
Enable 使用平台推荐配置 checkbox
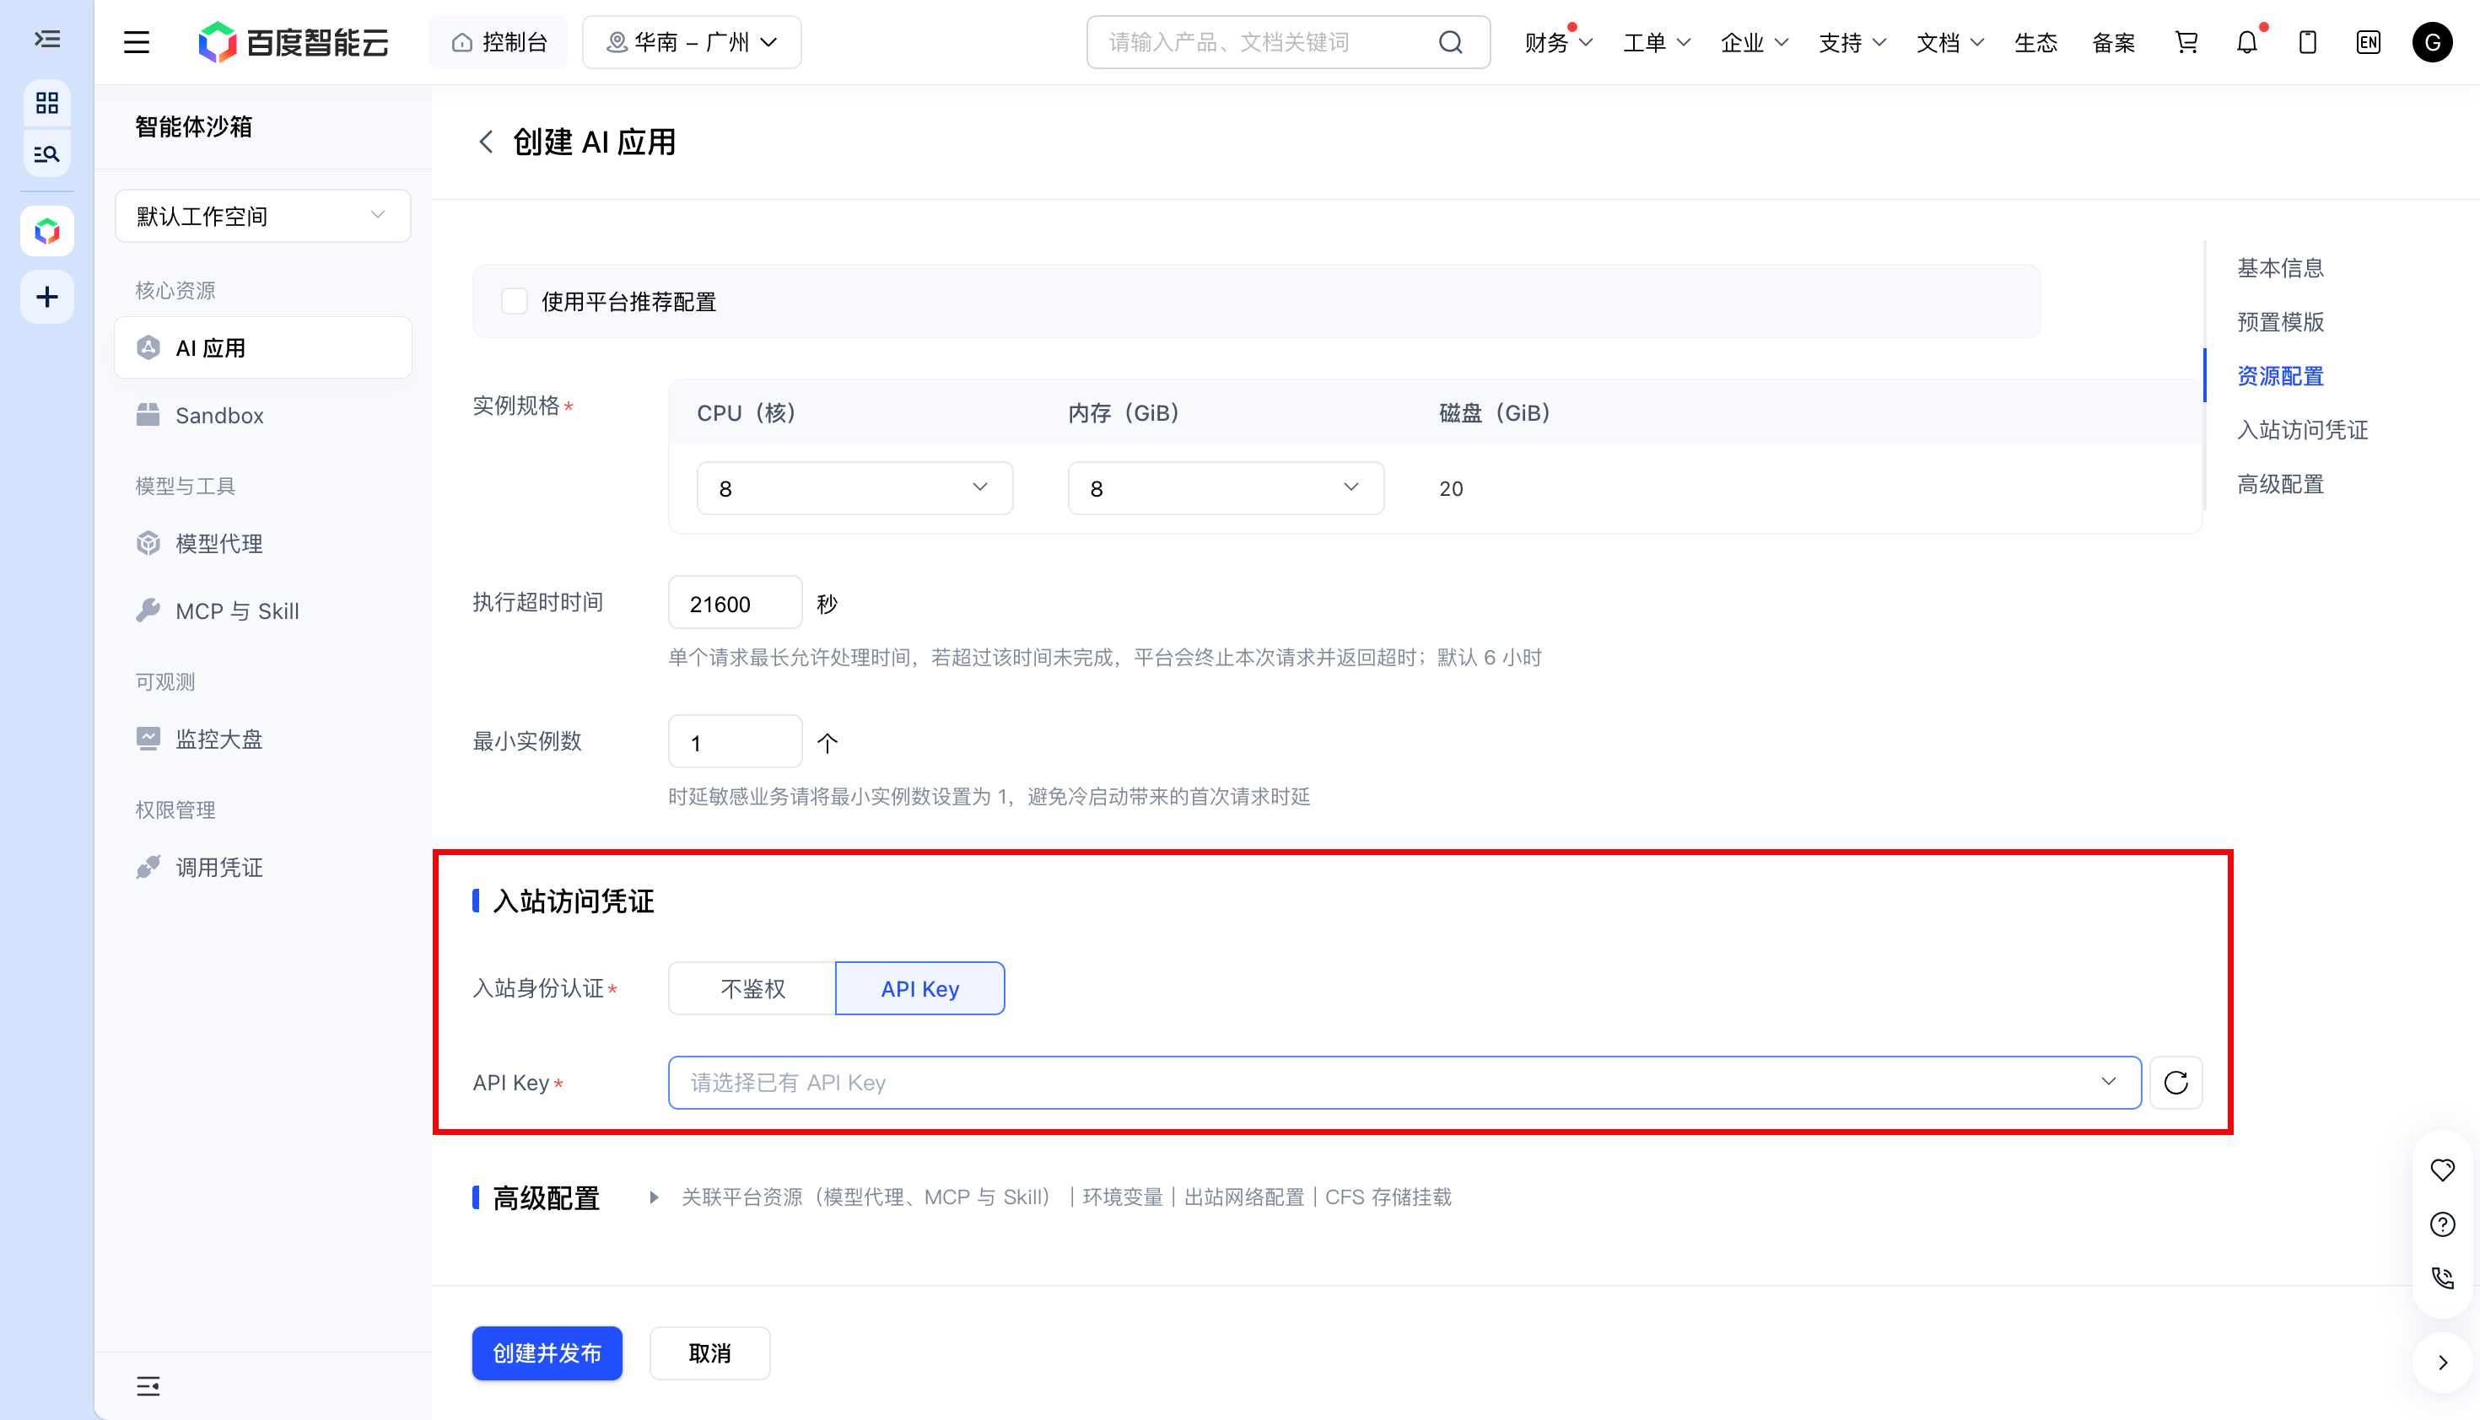(515, 301)
